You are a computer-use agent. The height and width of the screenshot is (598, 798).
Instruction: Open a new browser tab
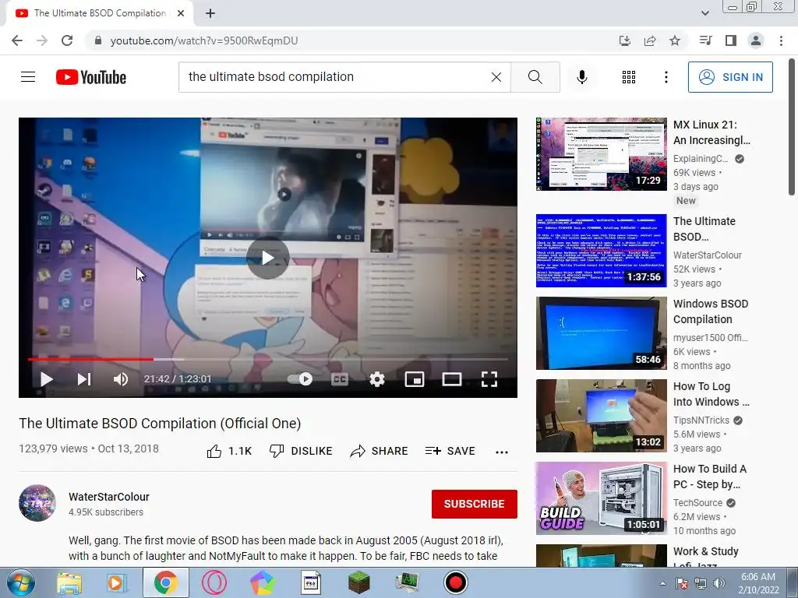[210, 13]
